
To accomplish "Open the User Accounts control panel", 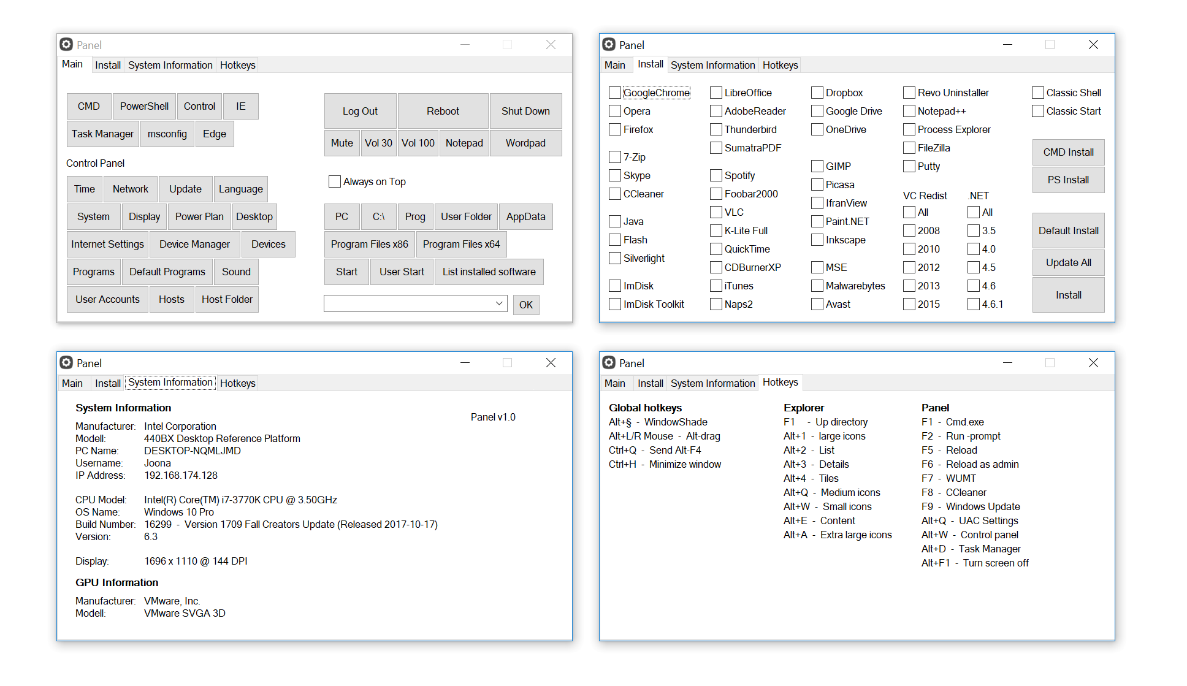I will (x=107, y=299).
